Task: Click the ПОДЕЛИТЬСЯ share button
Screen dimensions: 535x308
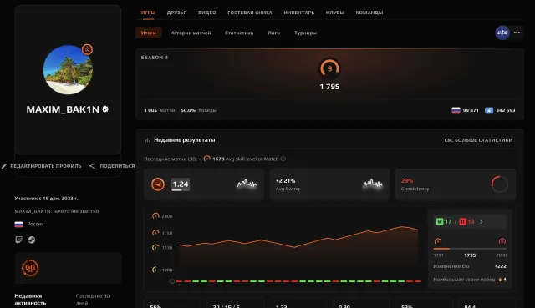Action: pyautogui.click(x=112, y=166)
